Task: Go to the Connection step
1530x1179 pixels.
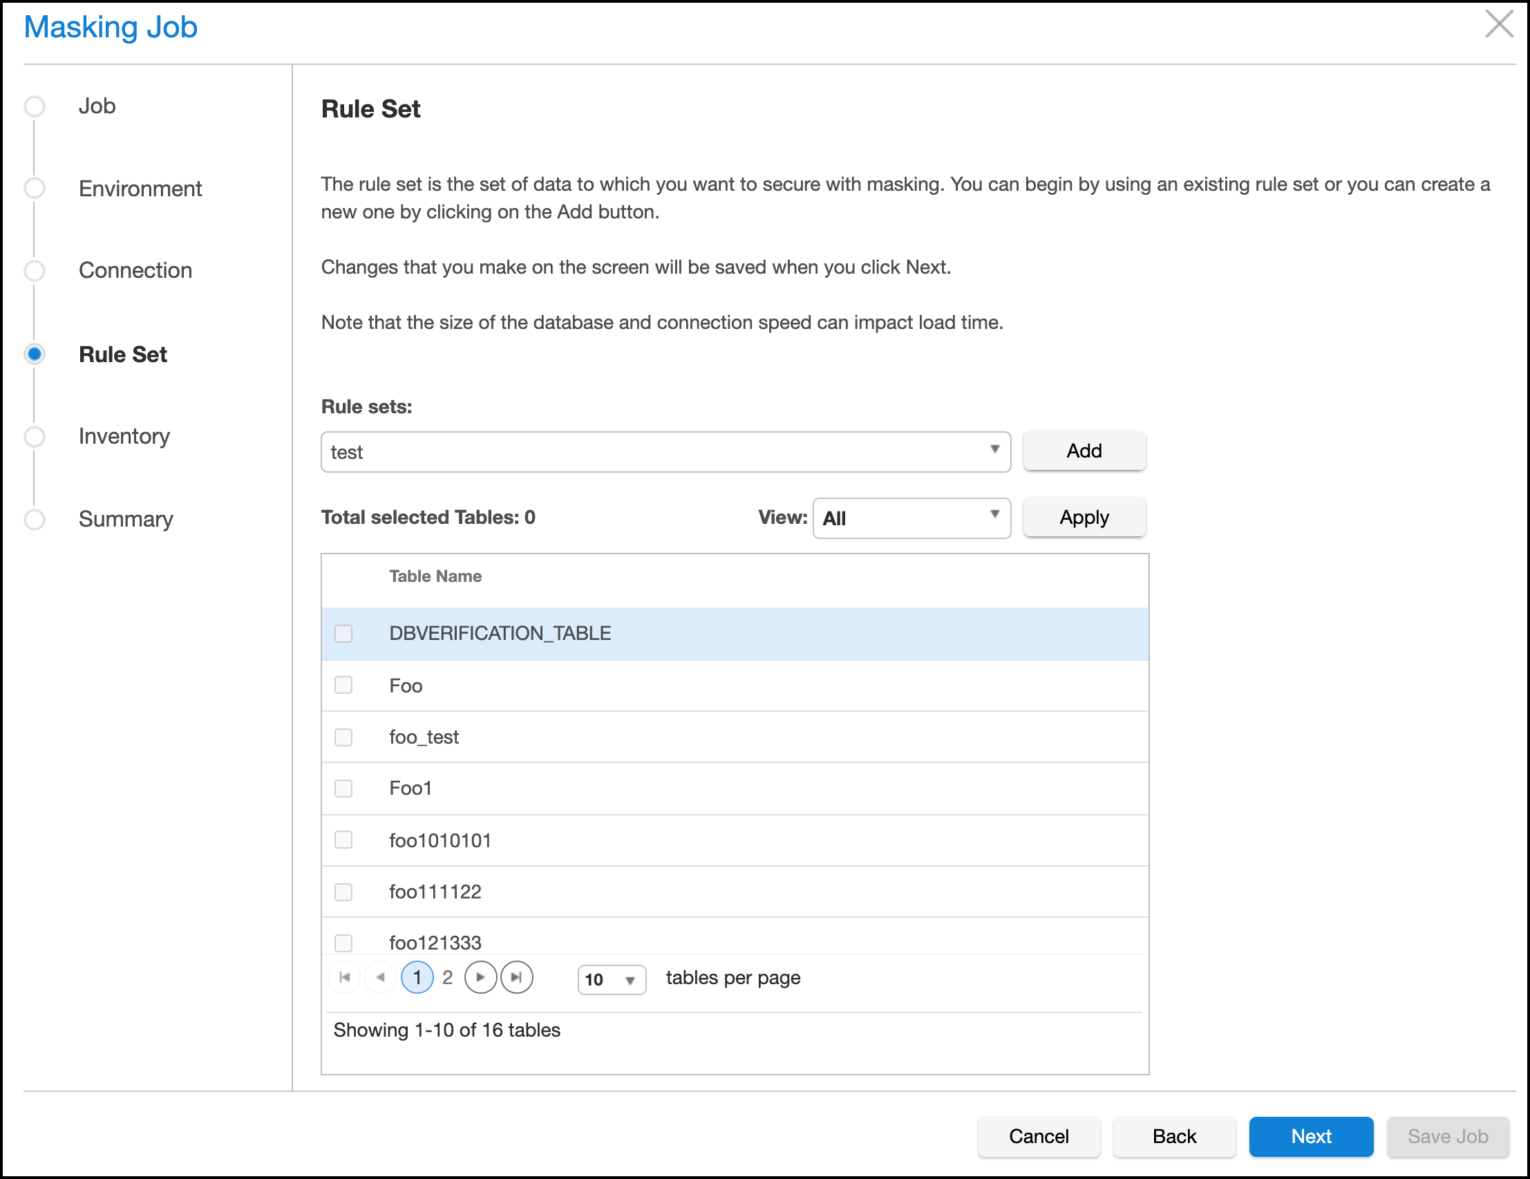Action: pyautogui.click(x=135, y=270)
